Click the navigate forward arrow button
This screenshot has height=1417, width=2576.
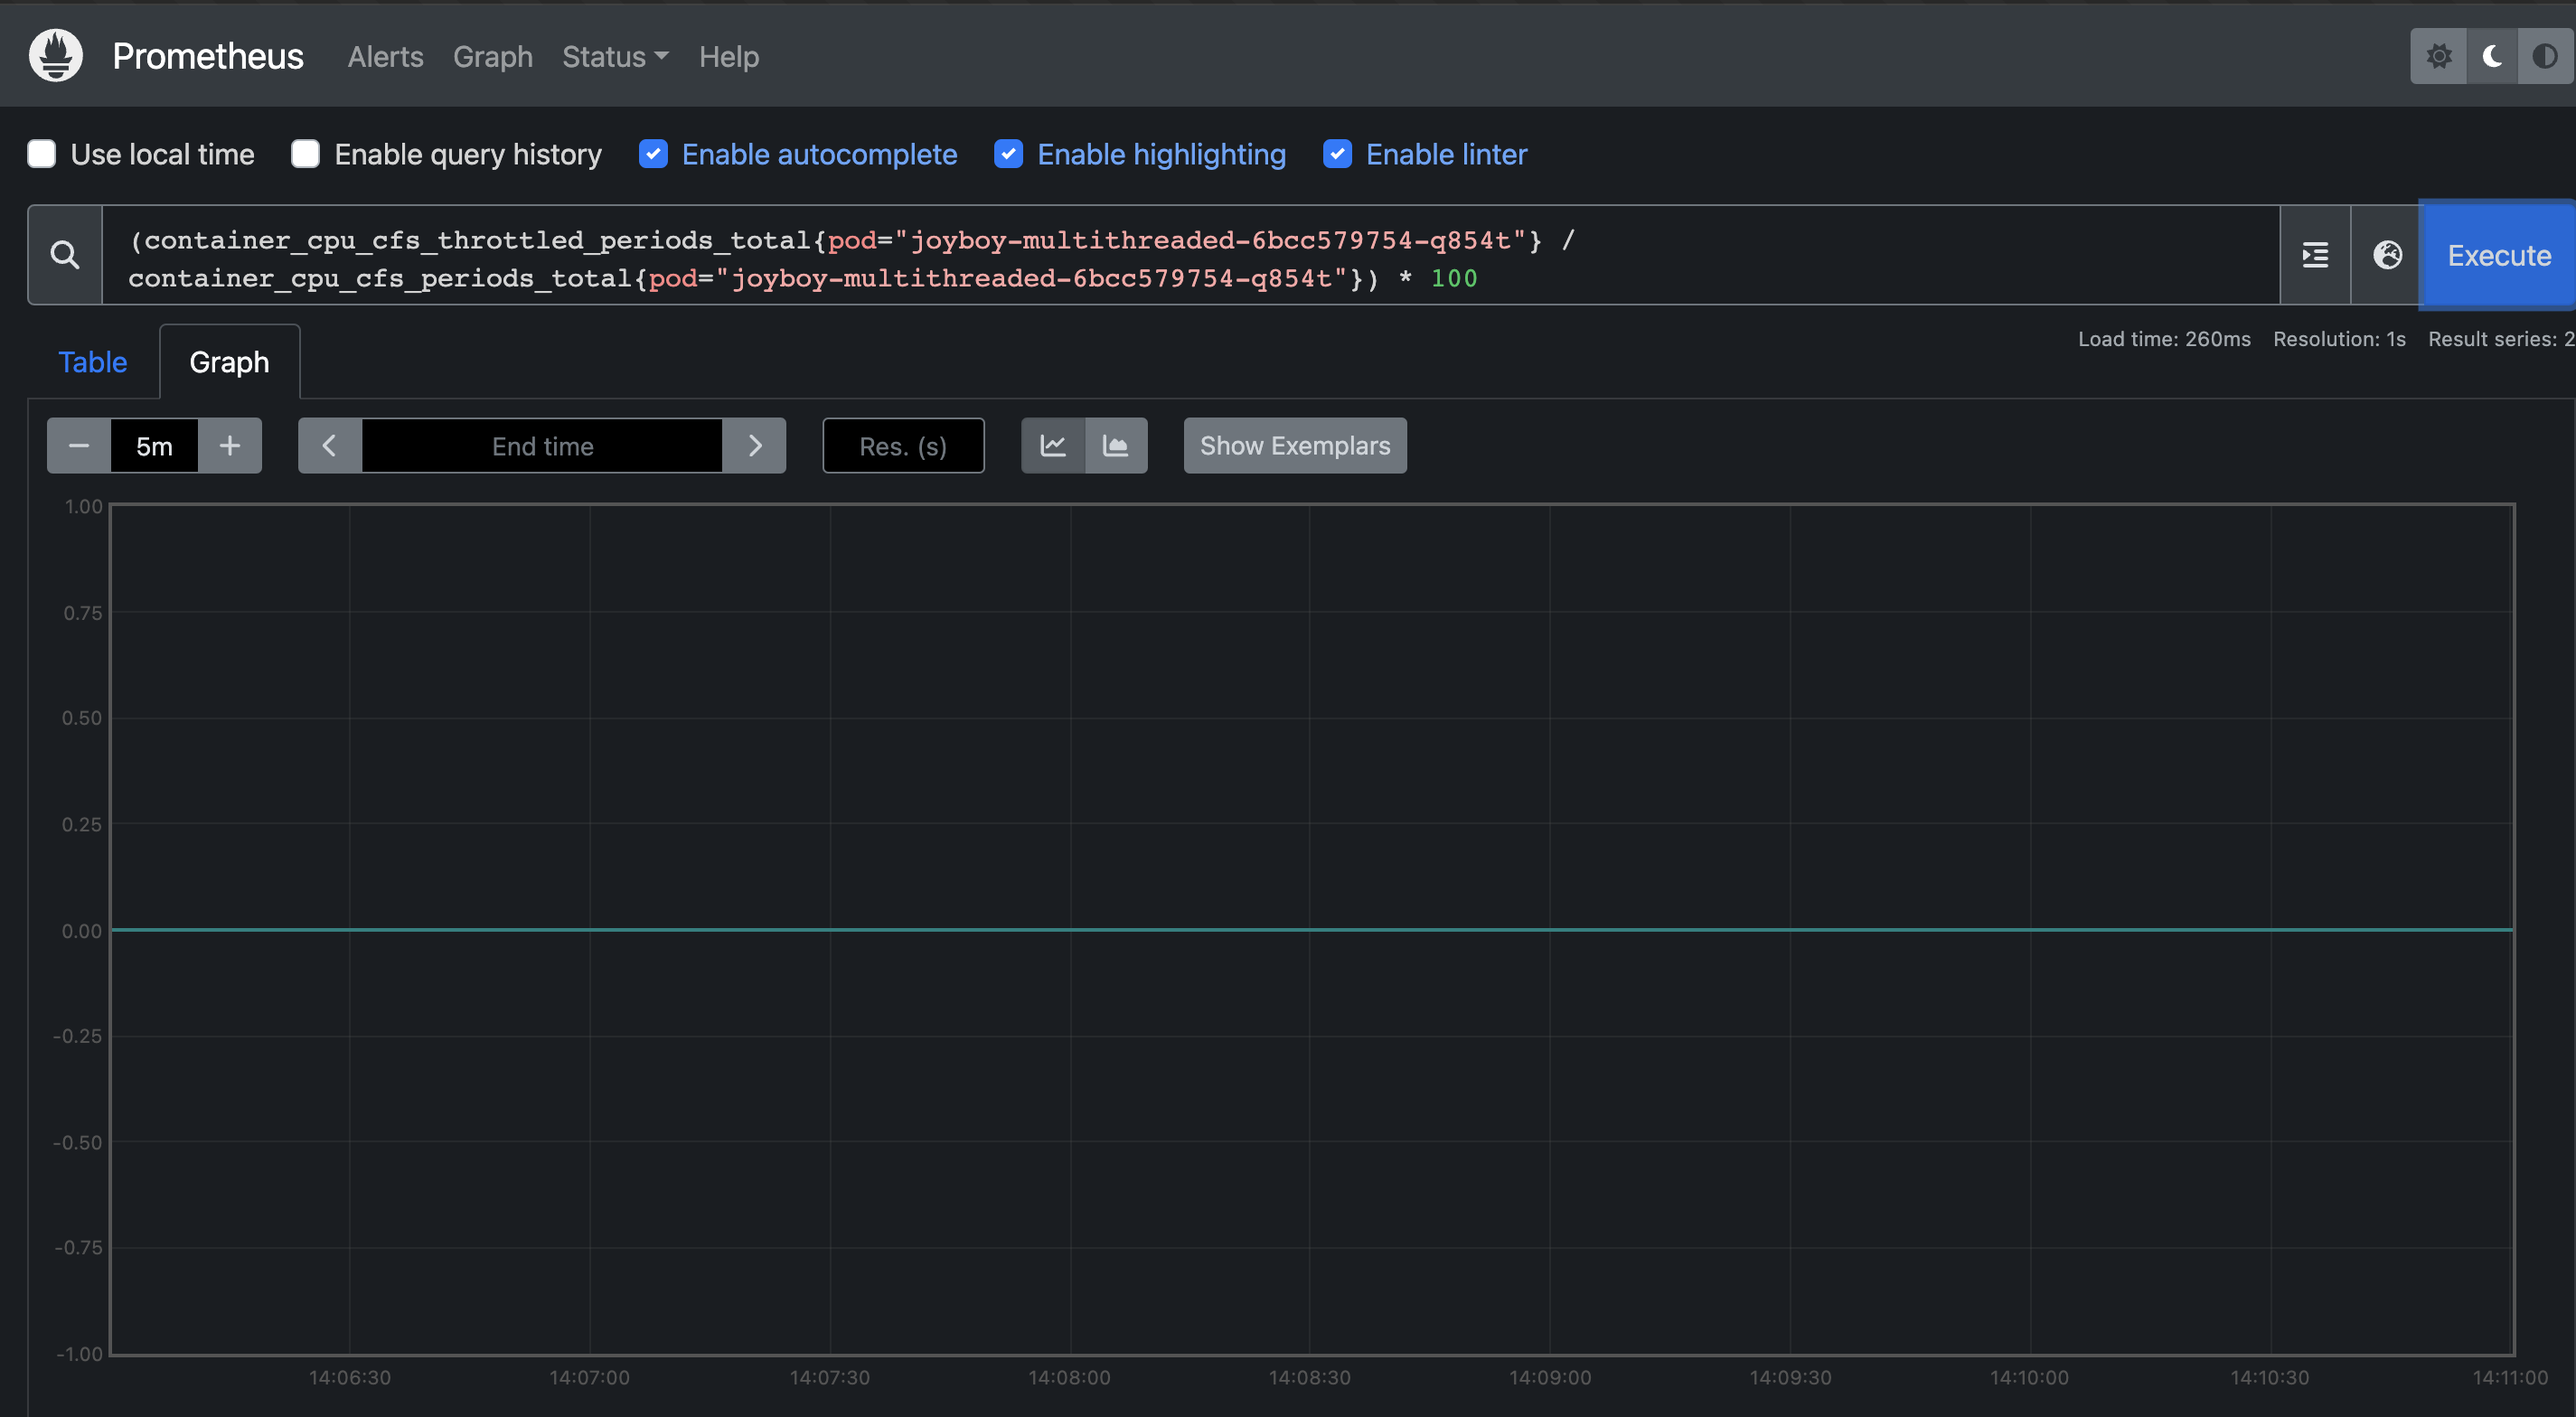pyautogui.click(x=754, y=445)
